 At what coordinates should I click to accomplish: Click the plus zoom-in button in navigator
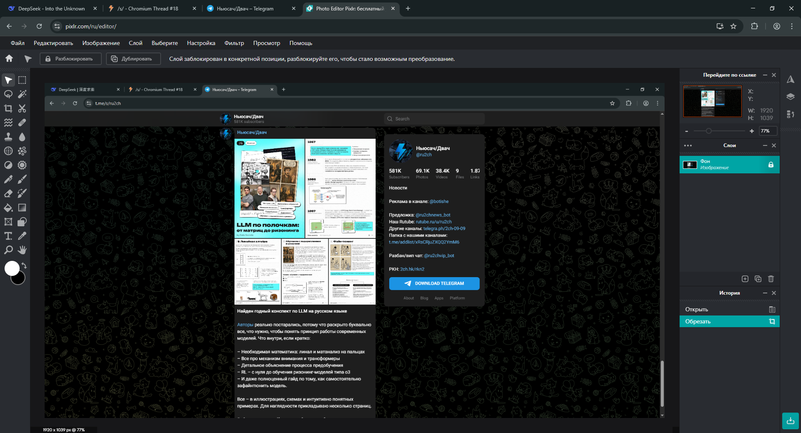tap(752, 131)
